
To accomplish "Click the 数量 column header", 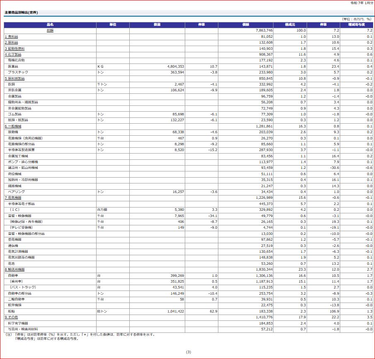I will [x=157, y=24].
